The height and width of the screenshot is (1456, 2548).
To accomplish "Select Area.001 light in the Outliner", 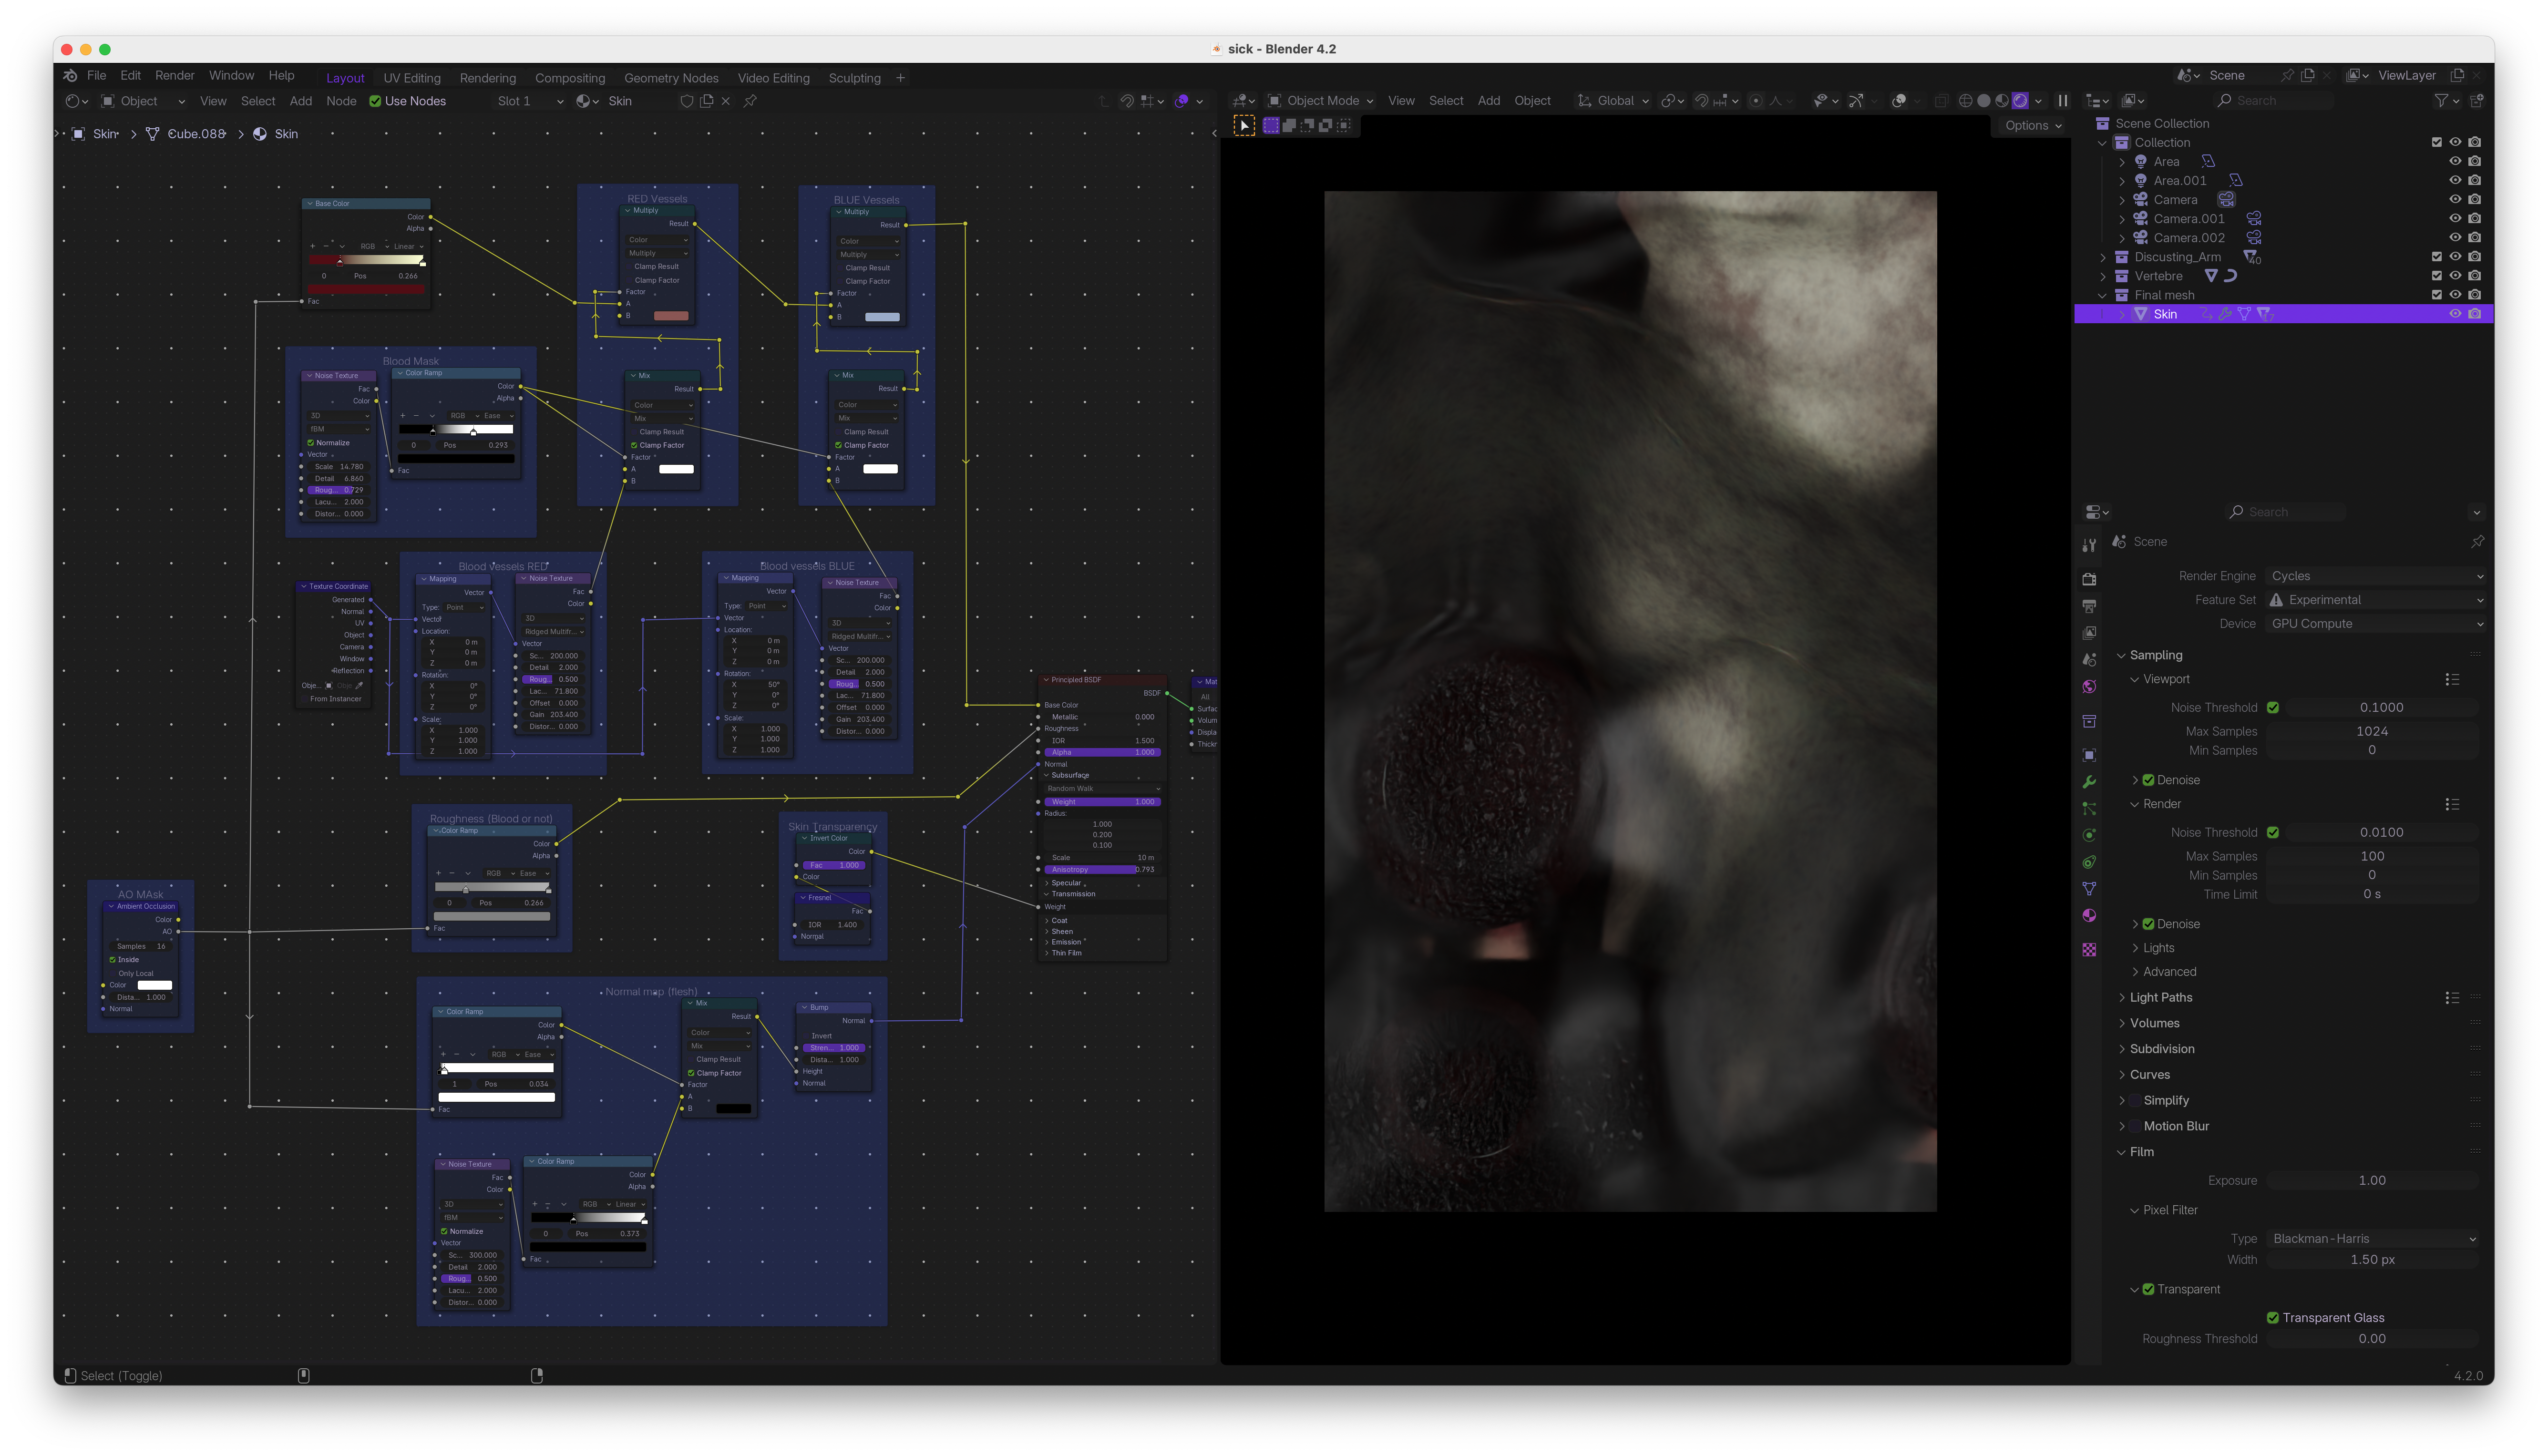I will coord(2179,181).
